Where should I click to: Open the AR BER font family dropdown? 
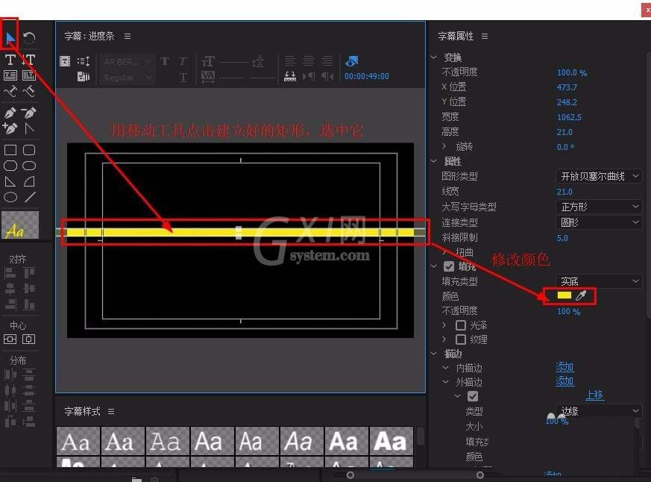(x=127, y=61)
